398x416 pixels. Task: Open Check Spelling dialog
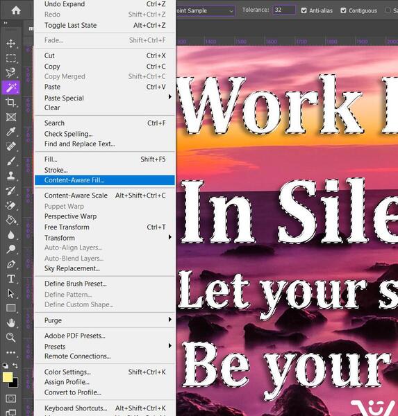point(105,134)
